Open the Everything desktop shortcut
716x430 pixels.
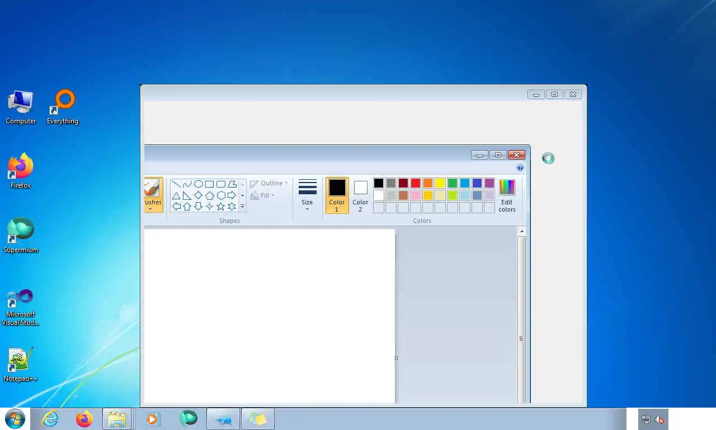(x=63, y=107)
